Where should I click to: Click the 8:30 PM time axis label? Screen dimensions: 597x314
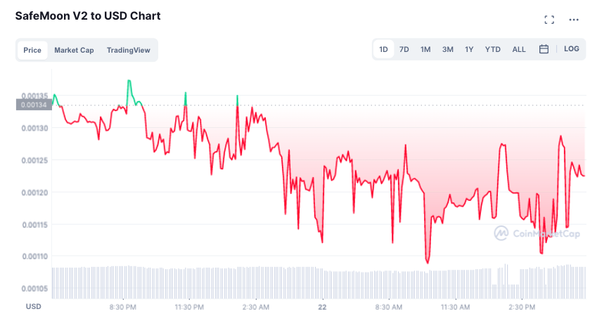tap(123, 307)
